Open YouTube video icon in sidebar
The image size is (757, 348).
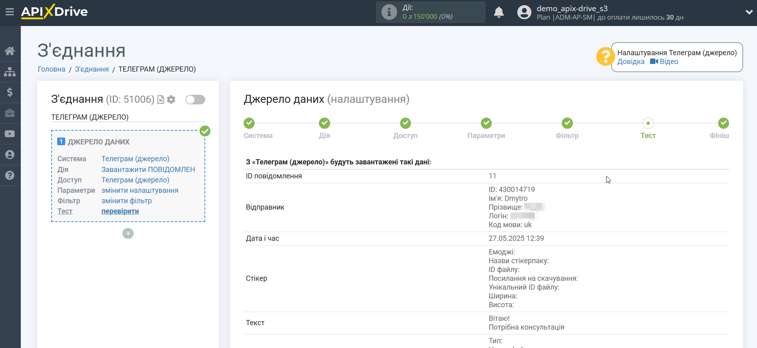click(x=10, y=134)
